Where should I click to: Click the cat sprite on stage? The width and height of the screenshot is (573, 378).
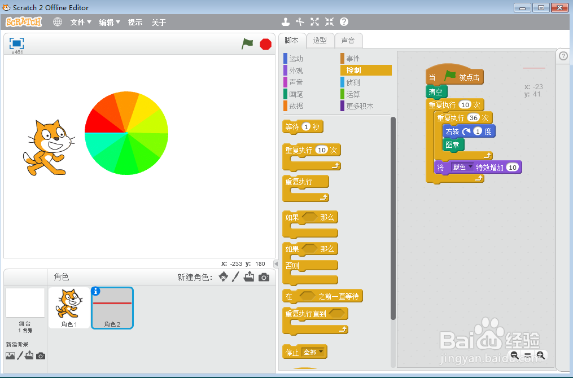(x=49, y=148)
